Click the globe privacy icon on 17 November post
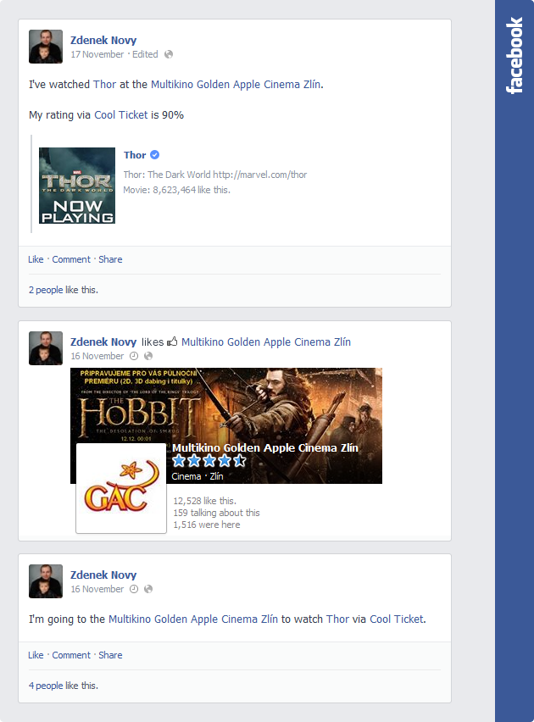 (169, 54)
